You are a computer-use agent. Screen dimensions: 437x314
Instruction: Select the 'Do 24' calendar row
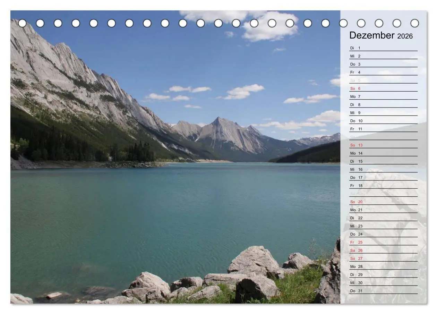383,234
